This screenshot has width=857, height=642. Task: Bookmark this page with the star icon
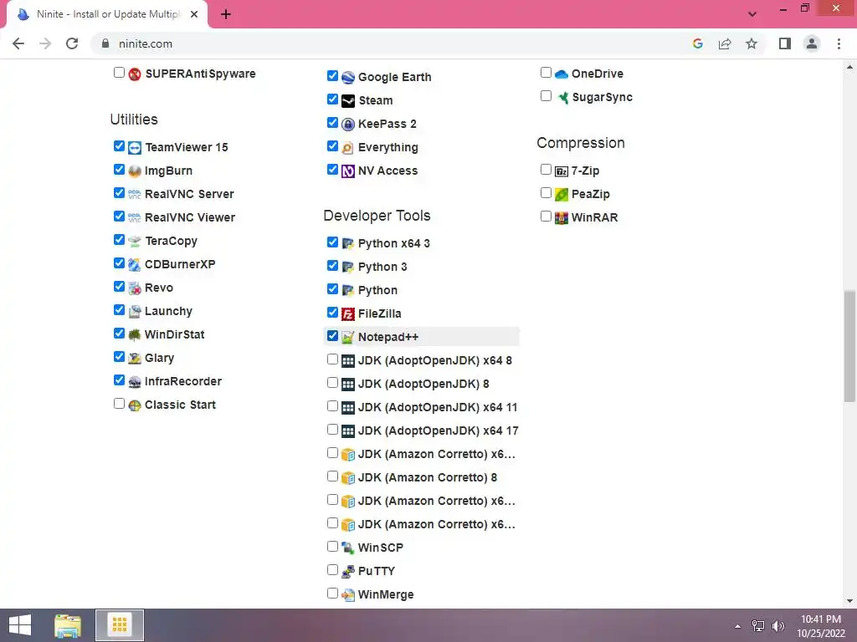point(752,43)
